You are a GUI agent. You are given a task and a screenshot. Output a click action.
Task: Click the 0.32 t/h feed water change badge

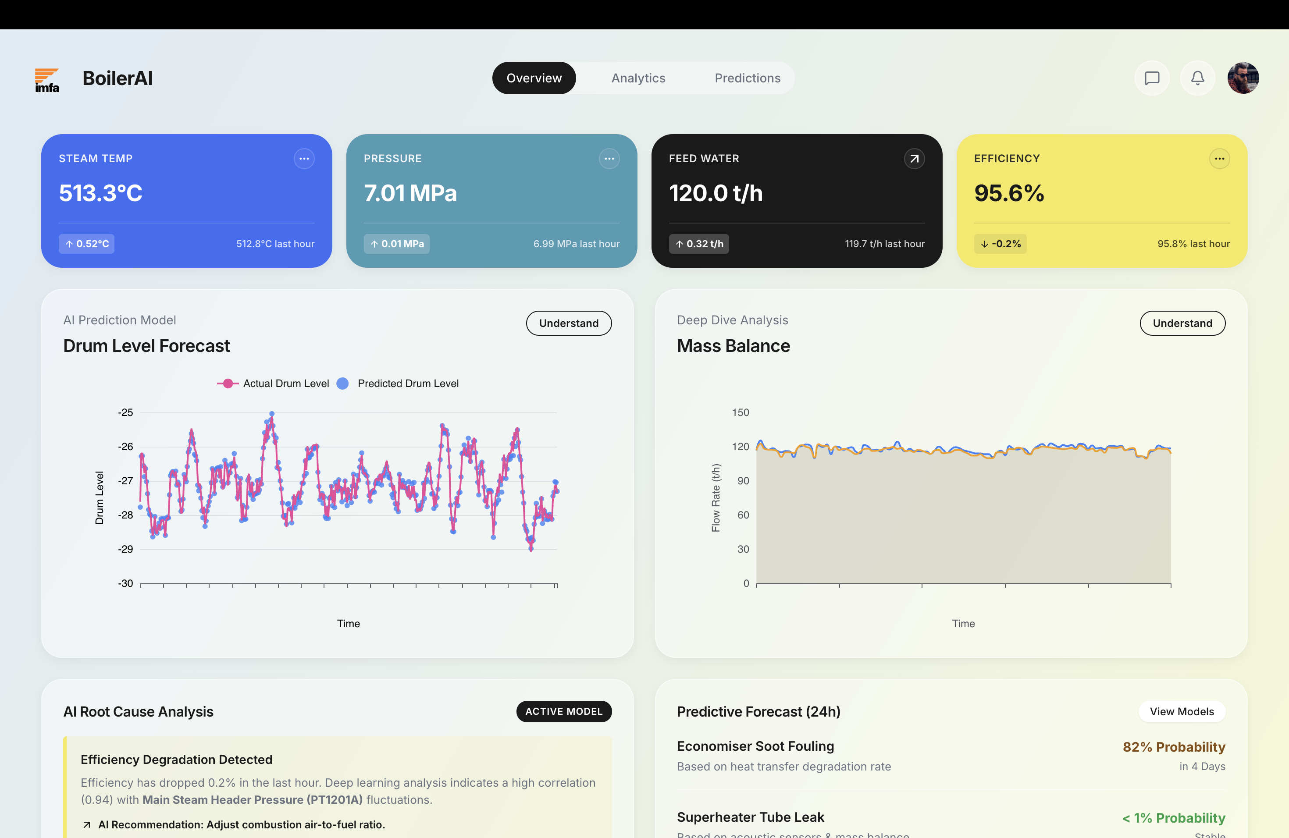(699, 244)
